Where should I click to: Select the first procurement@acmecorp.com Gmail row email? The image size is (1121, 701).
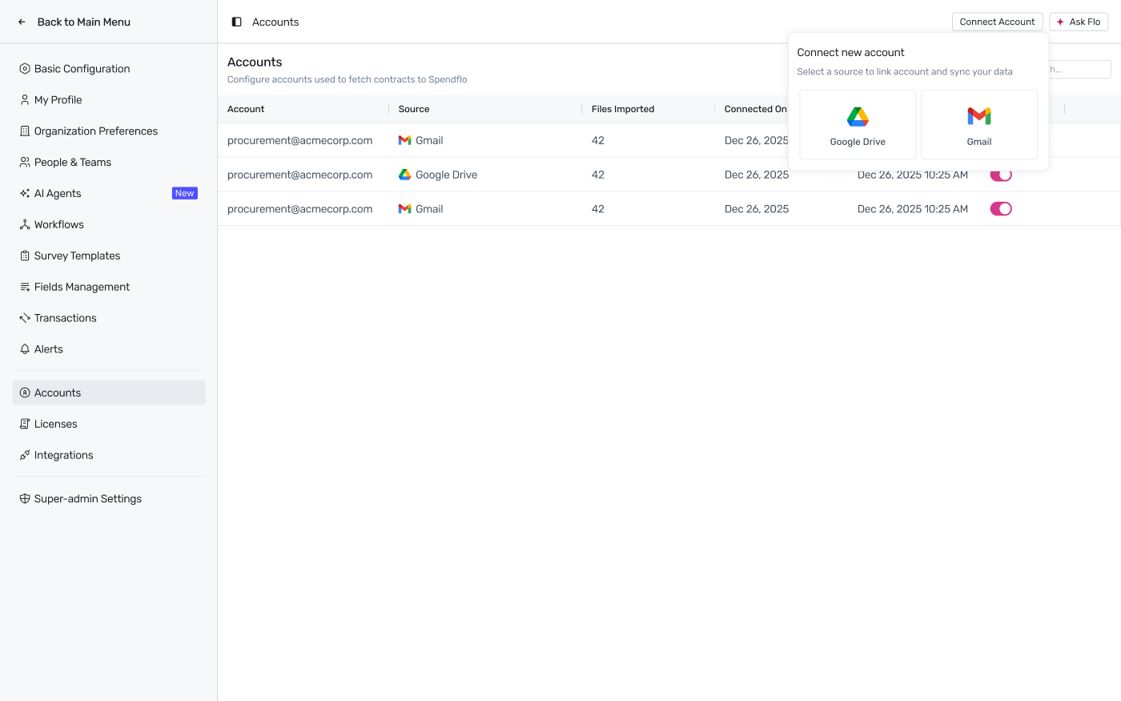(x=299, y=141)
